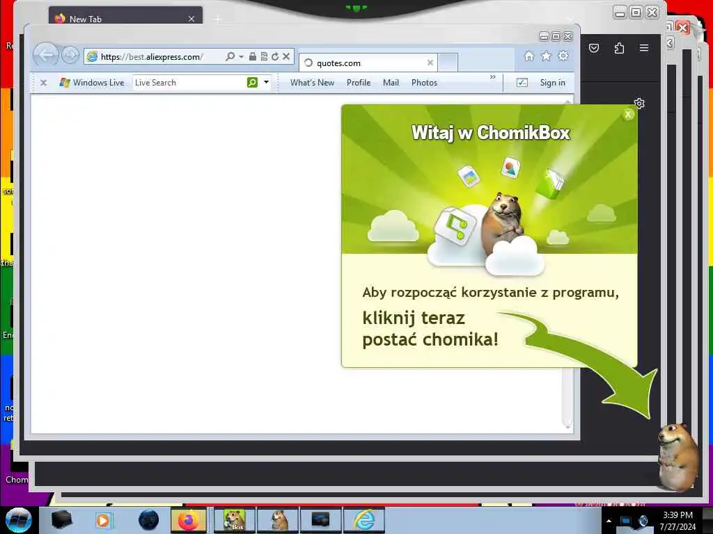
Task: Open the hamster taskbar window button
Action: click(278, 520)
